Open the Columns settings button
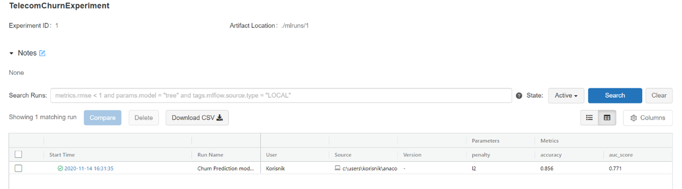Viewport: 682px width, 189px height. (x=648, y=118)
